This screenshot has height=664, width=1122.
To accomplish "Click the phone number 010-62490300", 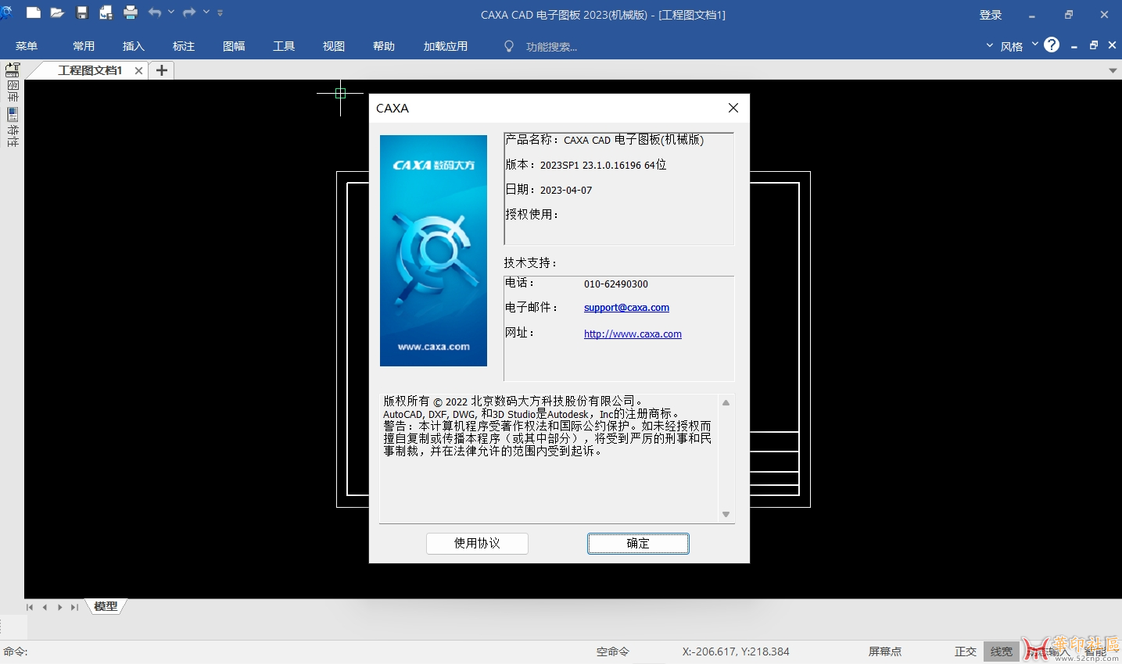I will coord(616,284).
